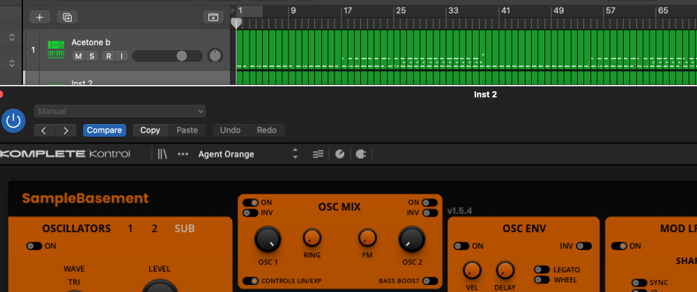Close the Inst 2 plugin window

(1, 94)
